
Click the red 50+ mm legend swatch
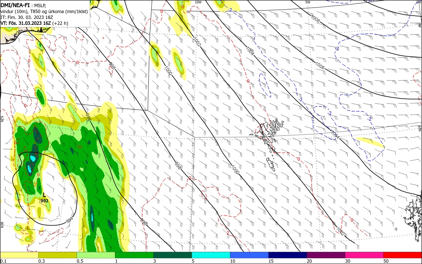403,255
